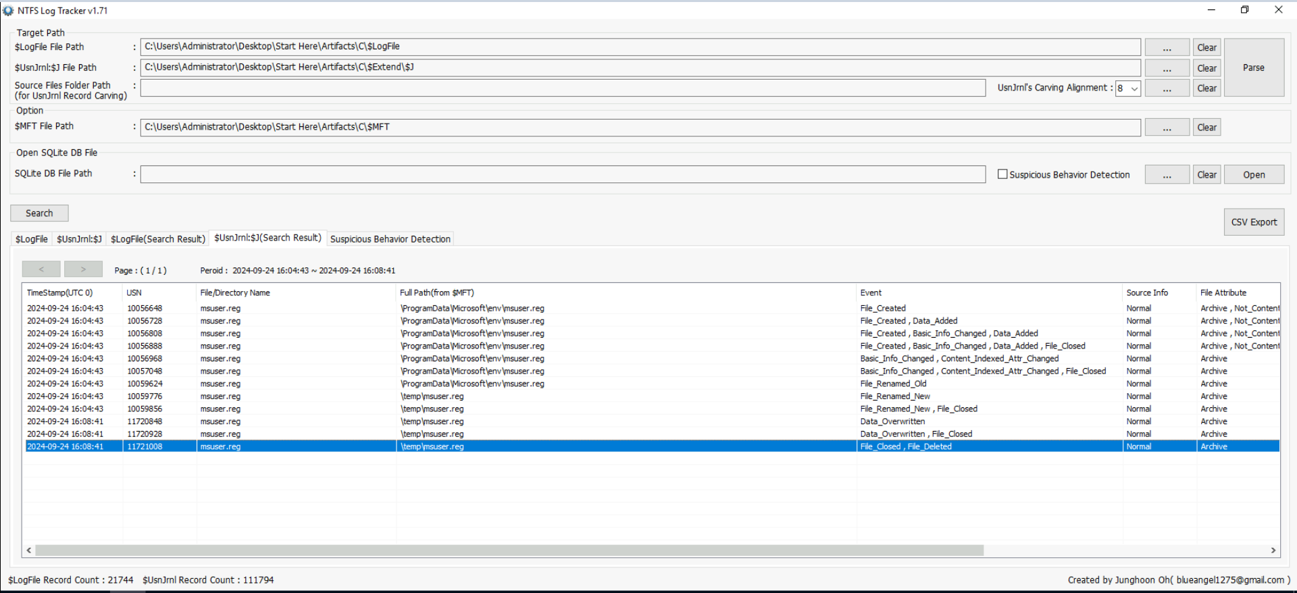Click the horizontal scrollbar thumb in results
1297x593 pixels.
click(x=509, y=550)
